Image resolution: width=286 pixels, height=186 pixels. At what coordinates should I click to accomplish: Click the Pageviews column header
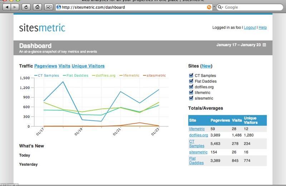220,120
